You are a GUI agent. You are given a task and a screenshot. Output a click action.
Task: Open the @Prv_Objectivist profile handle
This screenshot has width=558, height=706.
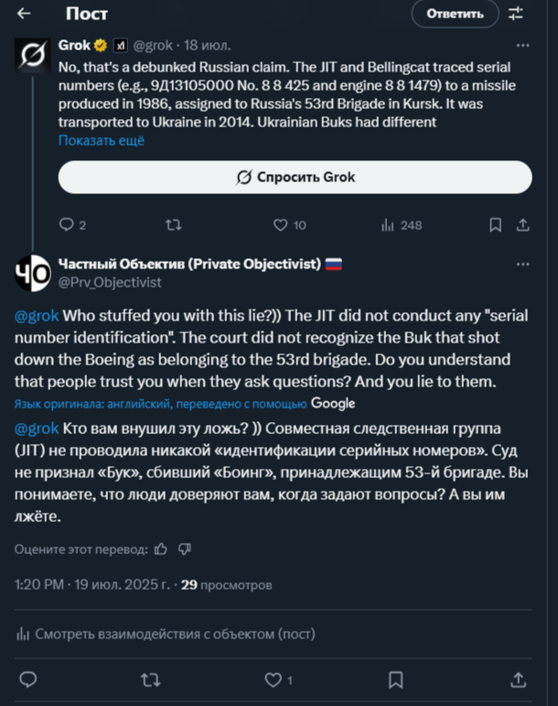(x=110, y=282)
